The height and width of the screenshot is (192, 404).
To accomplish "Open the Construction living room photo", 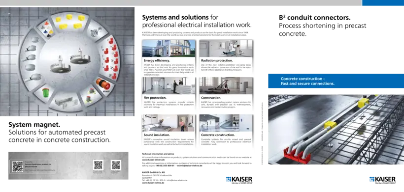I will 226,86.
